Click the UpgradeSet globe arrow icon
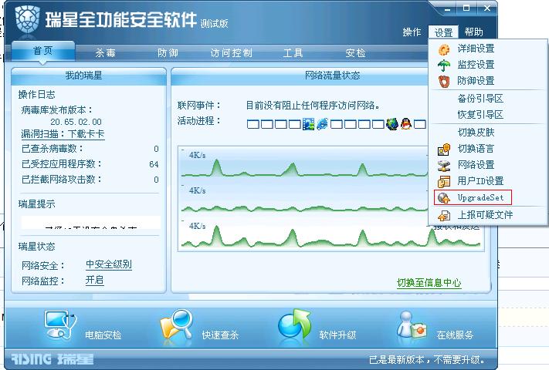 [444, 198]
